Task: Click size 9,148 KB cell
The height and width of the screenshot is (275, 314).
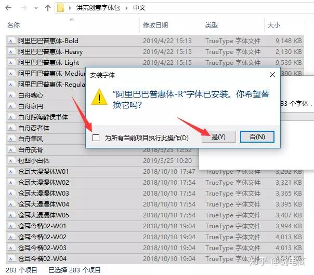Action: point(289,41)
